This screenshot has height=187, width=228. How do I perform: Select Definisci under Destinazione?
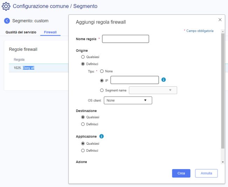pos(83,124)
